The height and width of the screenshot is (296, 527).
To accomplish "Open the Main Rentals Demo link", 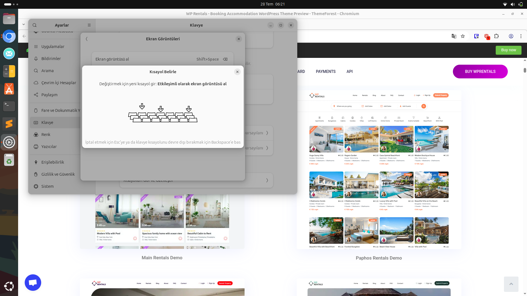I will 162,258.
